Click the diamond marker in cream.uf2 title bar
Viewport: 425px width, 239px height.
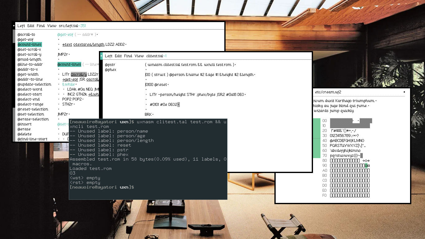(x=404, y=92)
